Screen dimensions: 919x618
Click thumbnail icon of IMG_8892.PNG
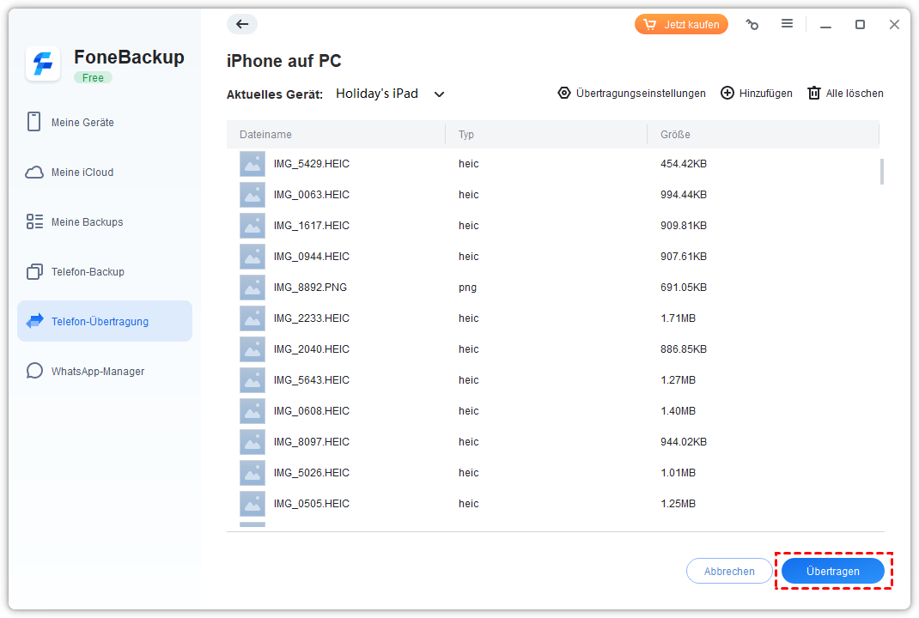tap(253, 288)
